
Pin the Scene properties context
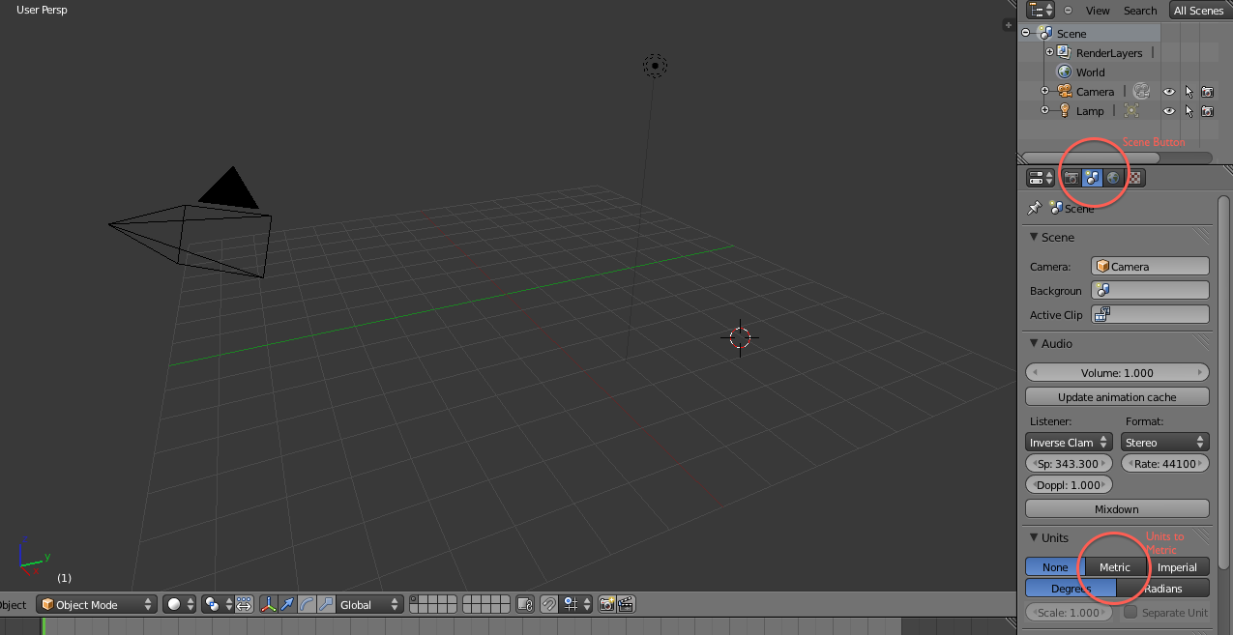coord(1034,208)
